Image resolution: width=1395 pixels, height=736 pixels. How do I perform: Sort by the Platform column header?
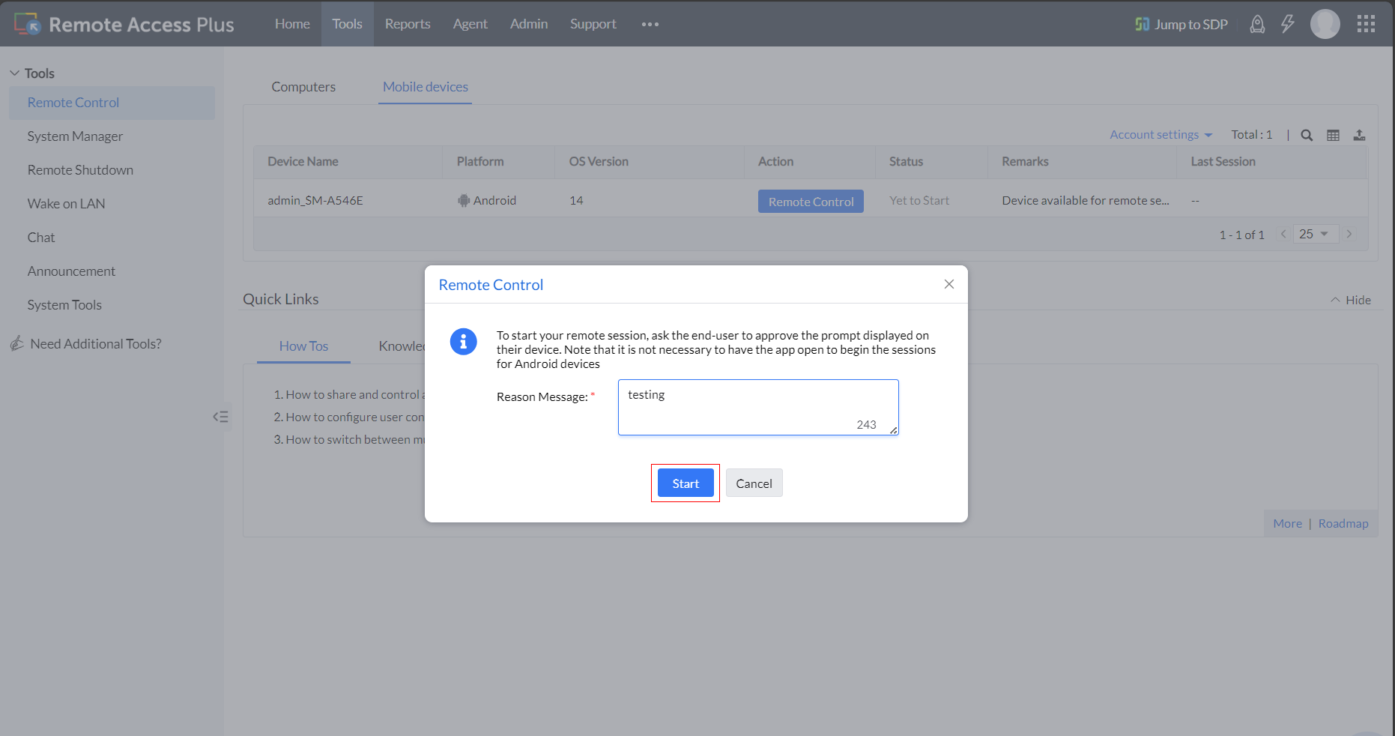point(480,162)
